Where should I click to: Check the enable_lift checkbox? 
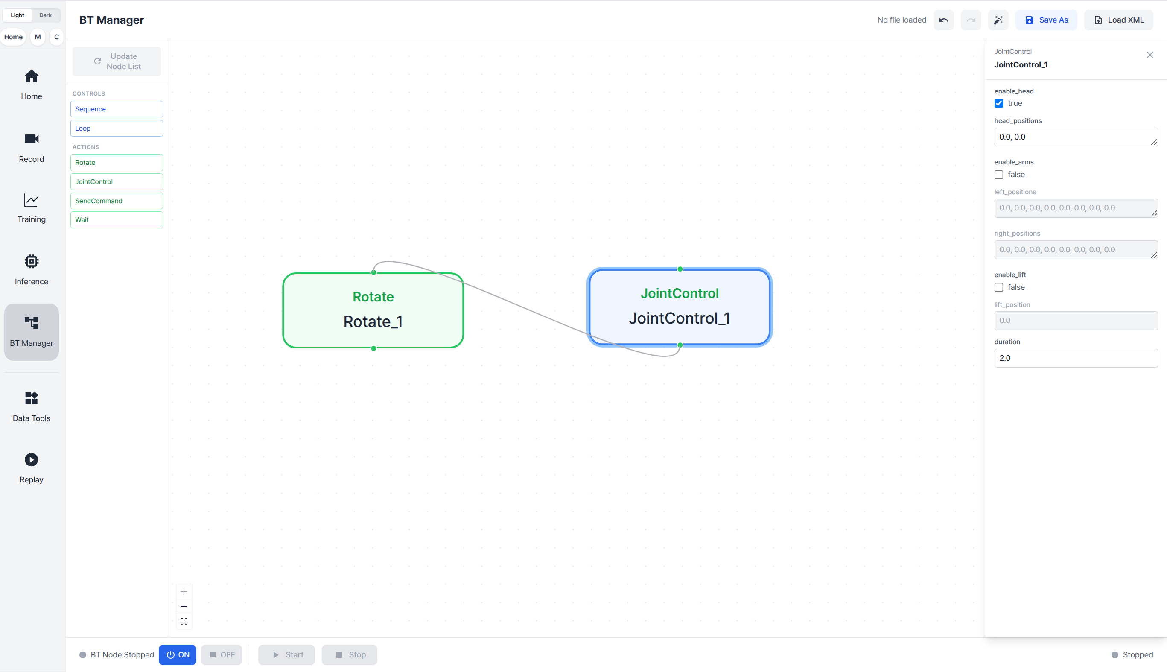click(x=998, y=287)
